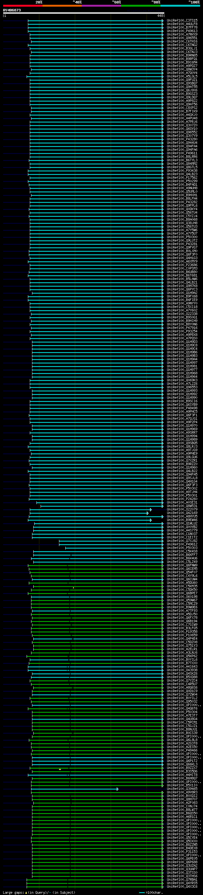Open hit UniRef100_A4ULF8
203x895 pixels.
point(182,24)
